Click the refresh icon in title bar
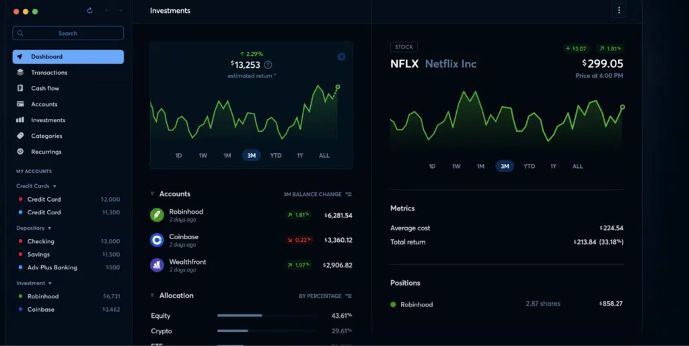 click(x=90, y=11)
